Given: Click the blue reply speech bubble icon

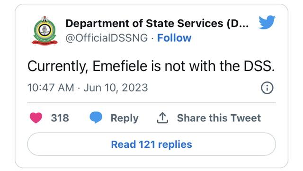Looking at the screenshot, I should pyautogui.click(x=96, y=117).
